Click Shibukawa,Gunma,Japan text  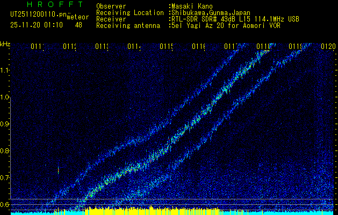(210, 13)
